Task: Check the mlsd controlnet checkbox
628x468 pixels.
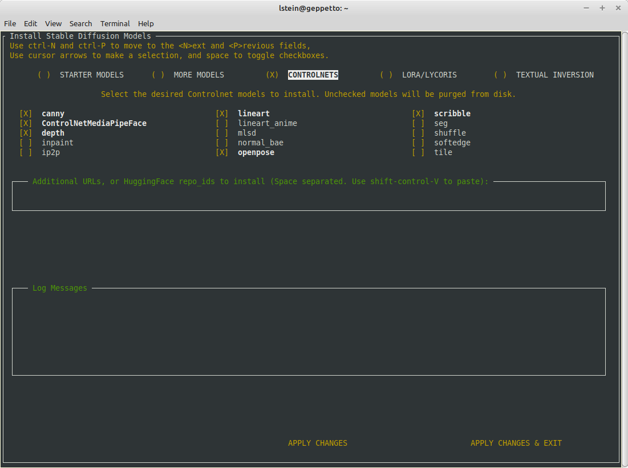Action: (222, 133)
